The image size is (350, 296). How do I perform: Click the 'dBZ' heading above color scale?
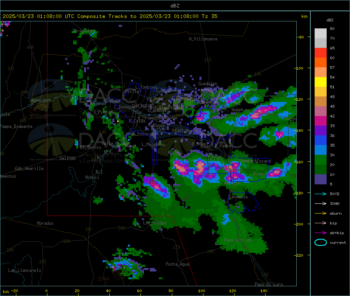click(x=330, y=20)
